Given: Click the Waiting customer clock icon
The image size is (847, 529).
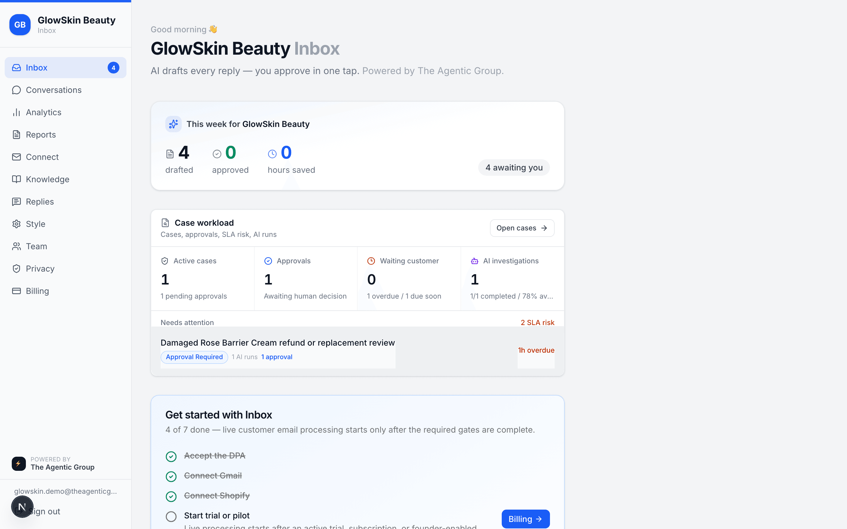Looking at the screenshot, I should point(371,261).
